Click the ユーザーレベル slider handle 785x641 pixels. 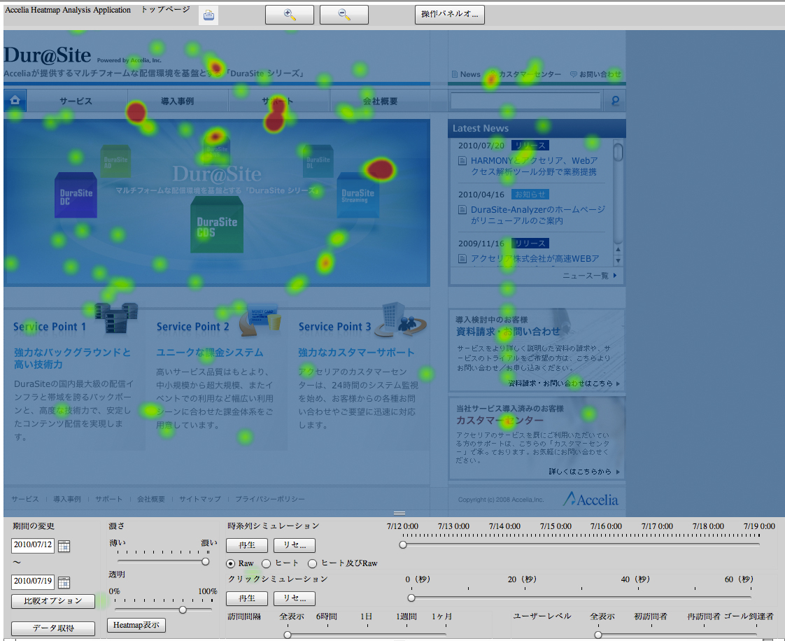pyautogui.click(x=598, y=635)
